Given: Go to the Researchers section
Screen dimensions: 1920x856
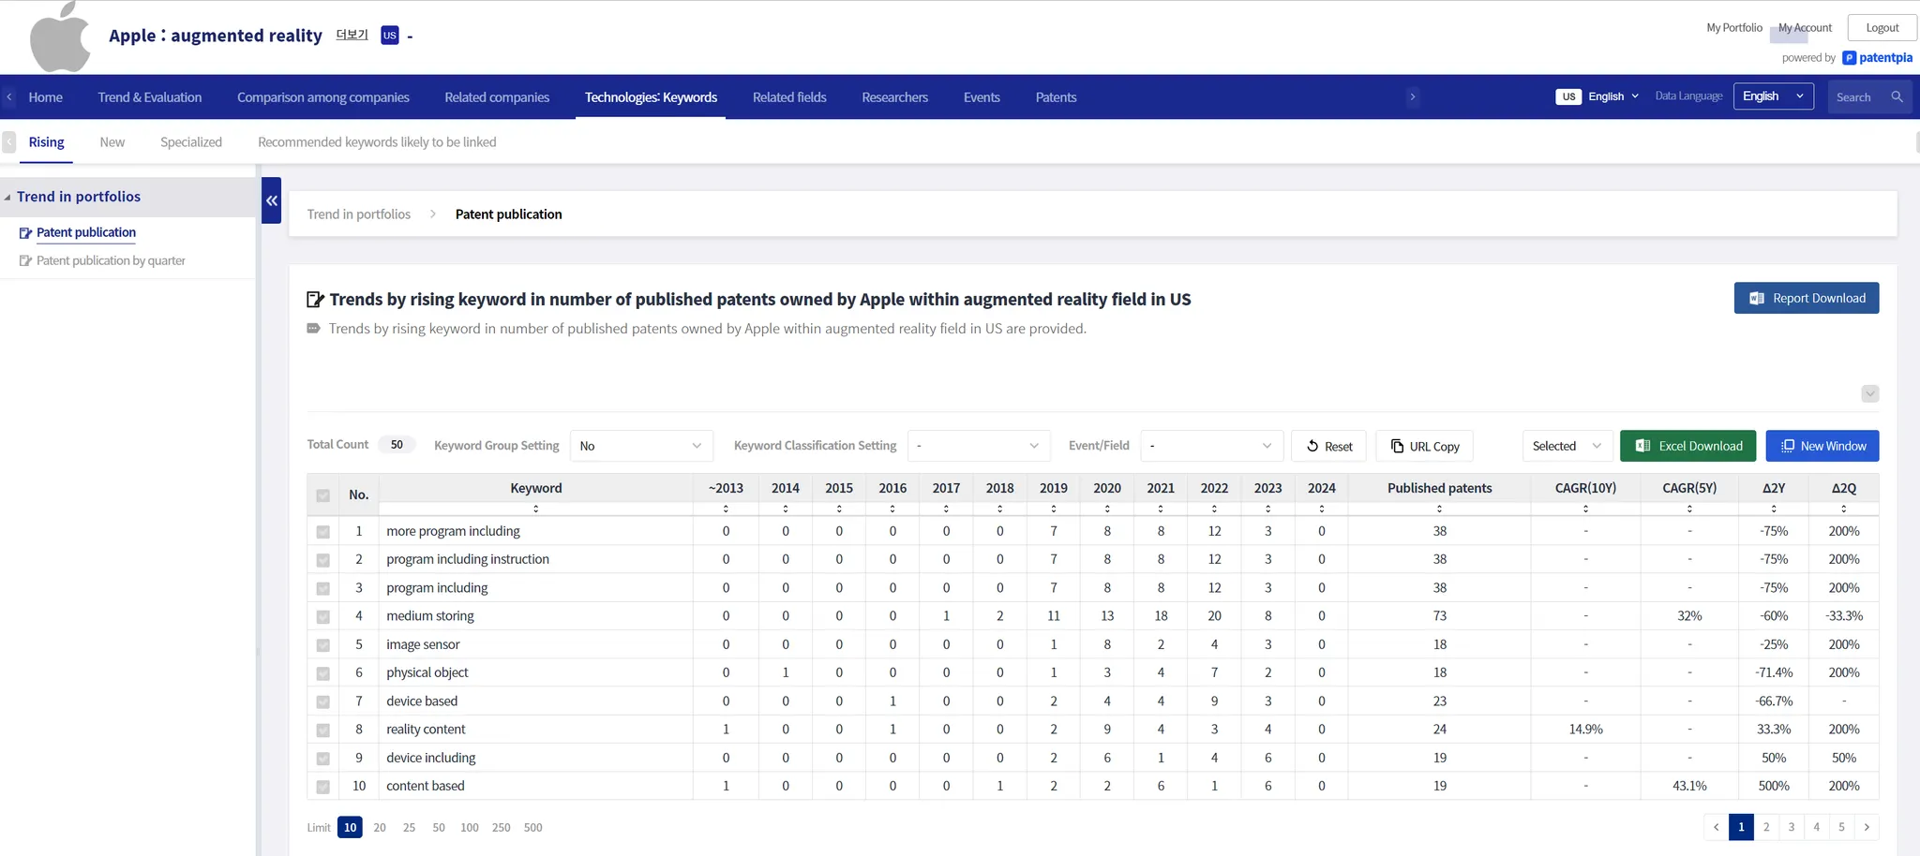Looking at the screenshot, I should (x=895, y=96).
